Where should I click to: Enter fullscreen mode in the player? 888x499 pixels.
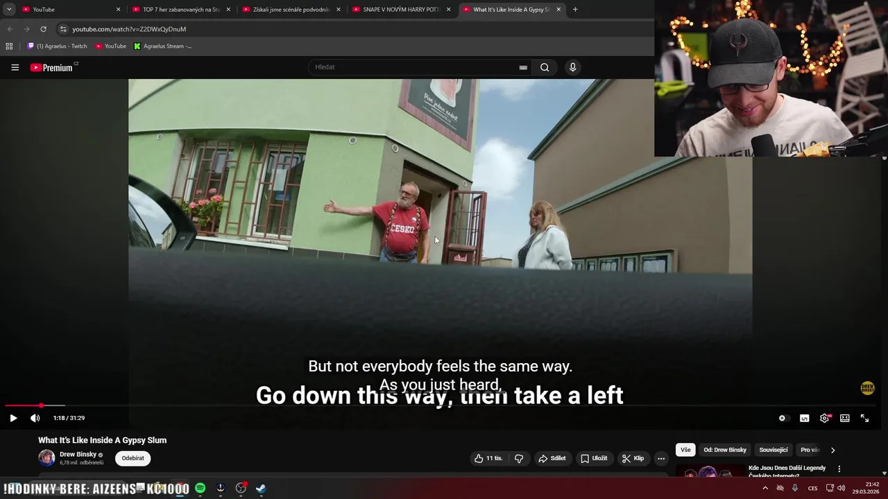click(x=864, y=418)
